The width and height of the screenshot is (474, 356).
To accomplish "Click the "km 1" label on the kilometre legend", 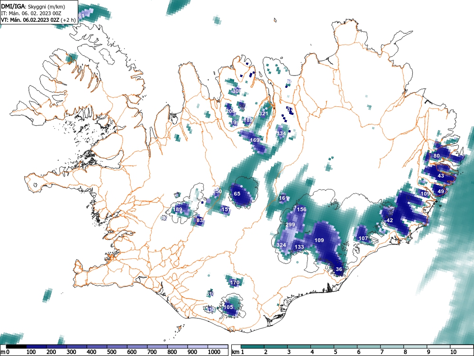I will pyautogui.click(x=238, y=352).
